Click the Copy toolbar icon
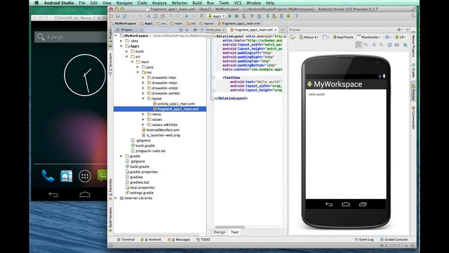The height and width of the screenshot is (253, 449). 156,16
